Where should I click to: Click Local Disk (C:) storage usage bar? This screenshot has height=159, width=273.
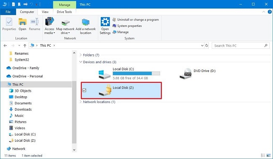136,73
